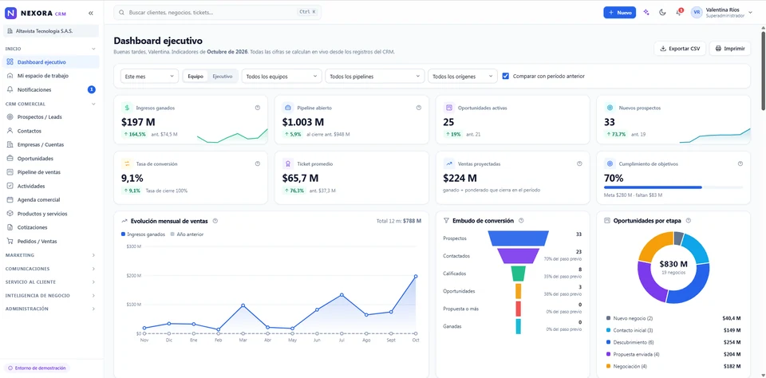766x378 pixels.
Task: Go to Prospectos / Leads
Action: [51, 117]
